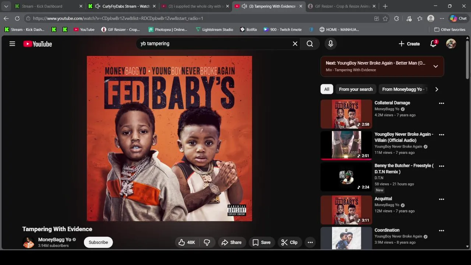Open the MoneyBagg Yo channel name link

(55, 240)
